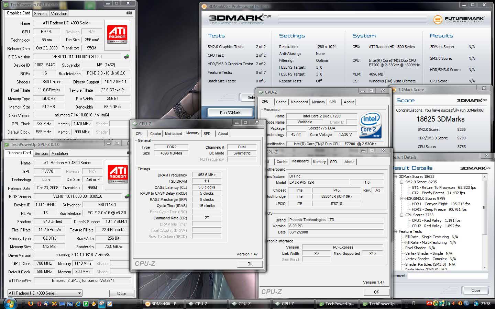Open the CPU tab in CPU-Z Memory window
The image size is (495, 309).
(x=139, y=134)
